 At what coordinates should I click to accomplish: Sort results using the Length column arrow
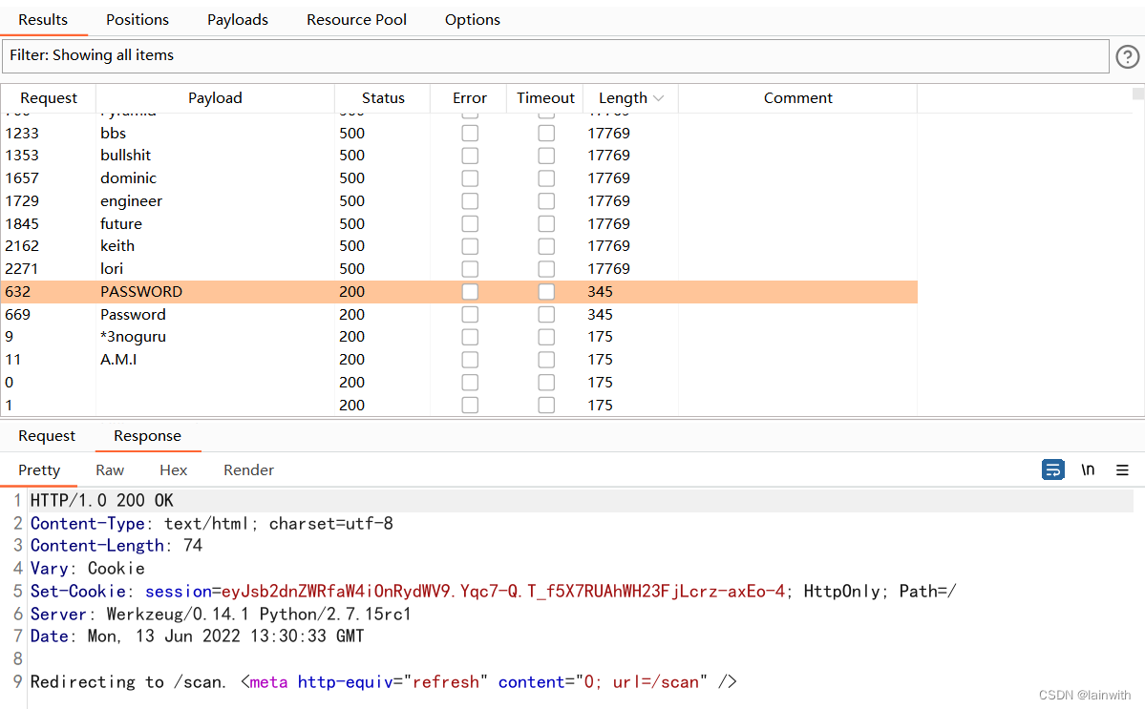tap(658, 98)
